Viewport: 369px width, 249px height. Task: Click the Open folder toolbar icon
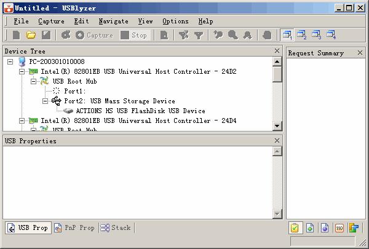click(31, 35)
